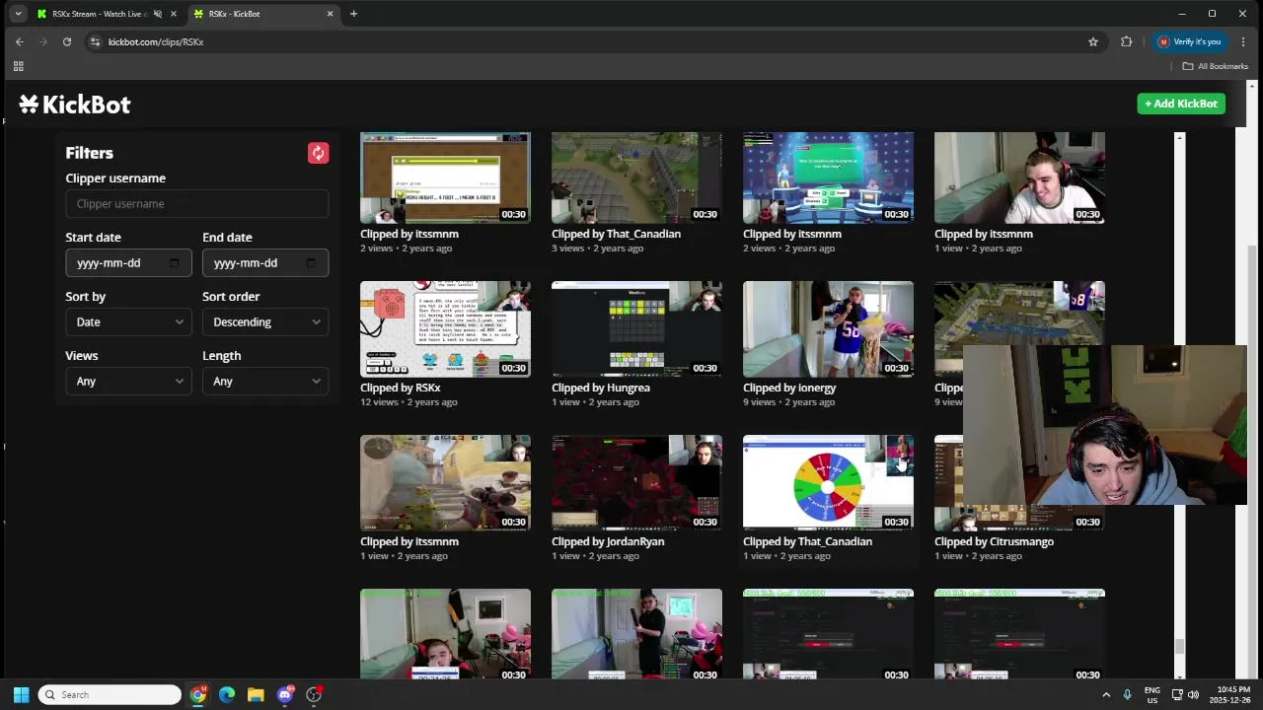The width and height of the screenshot is (1263, 710).
Task: Click '9 views • 2 years ago' under lonergy
Action: [x=789, y=402]
